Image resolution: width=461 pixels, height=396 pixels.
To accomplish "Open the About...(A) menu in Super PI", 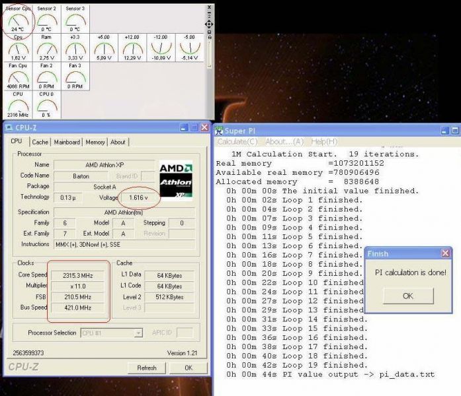I will click(284, 142).
